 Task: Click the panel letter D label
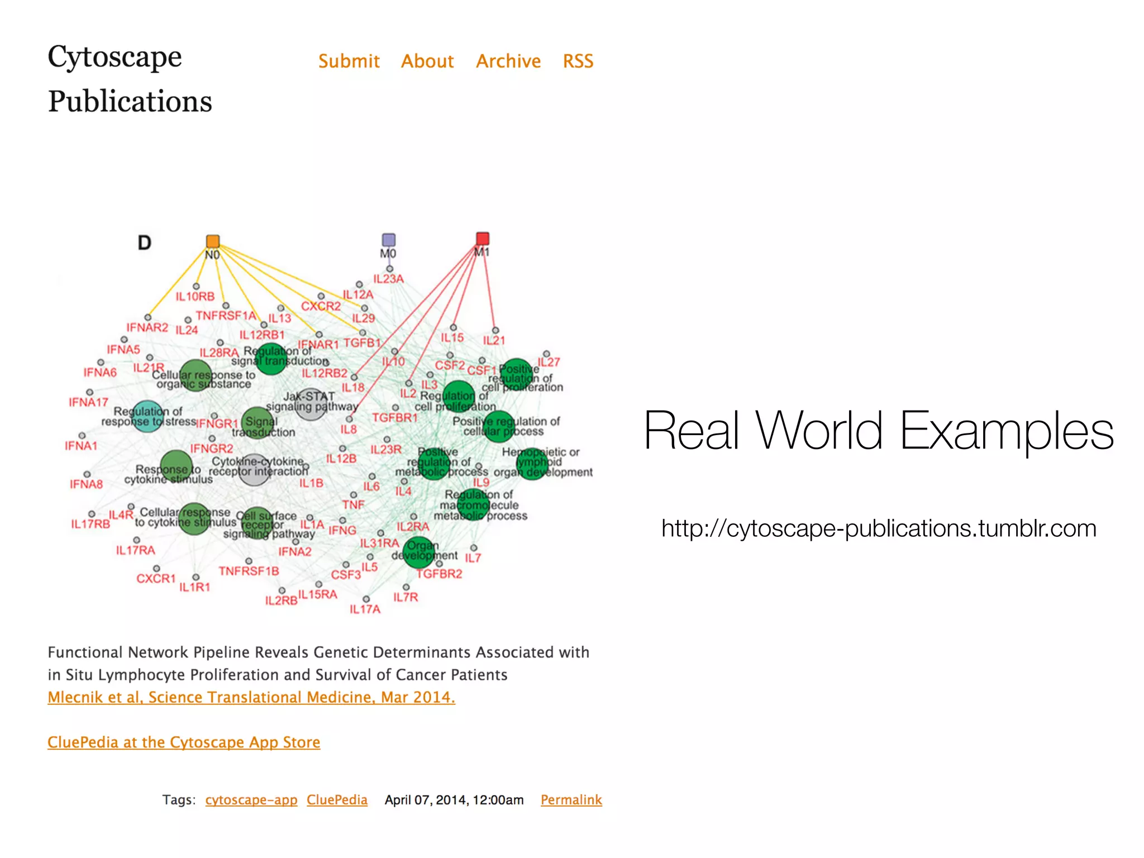[145, 243]
